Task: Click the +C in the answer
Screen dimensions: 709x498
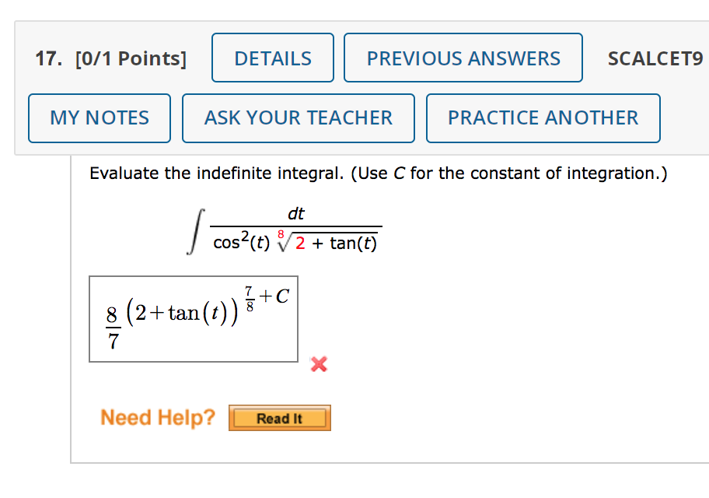Action: point(274,296)
